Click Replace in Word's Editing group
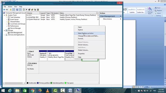Viewport: 166px width, 93px height. 158,11
